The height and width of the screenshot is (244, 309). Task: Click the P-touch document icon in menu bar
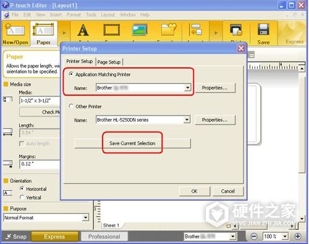(6, 15)
